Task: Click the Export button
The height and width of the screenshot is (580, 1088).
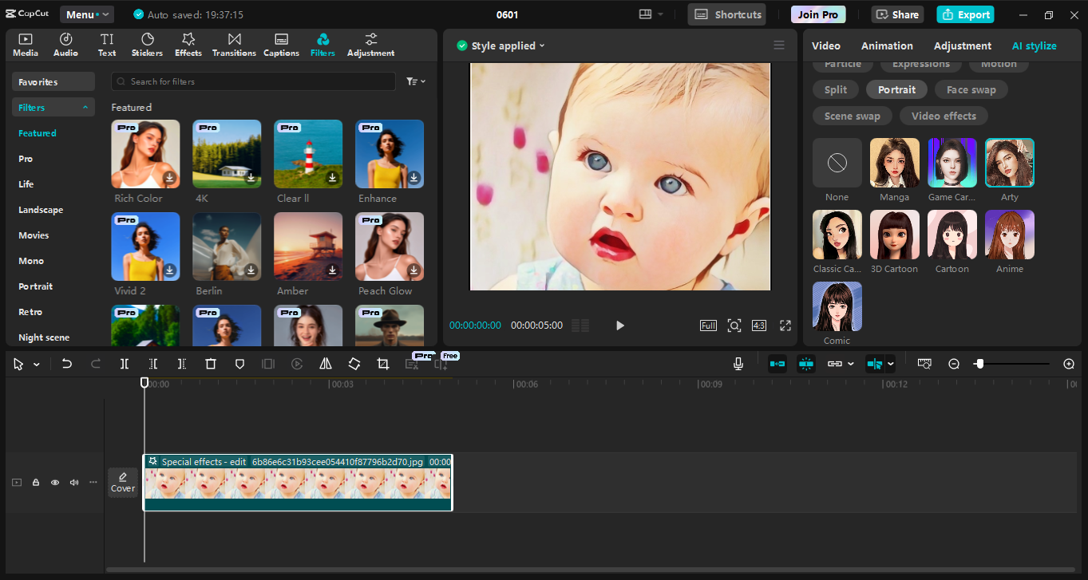Action: (x=965, y=14)
